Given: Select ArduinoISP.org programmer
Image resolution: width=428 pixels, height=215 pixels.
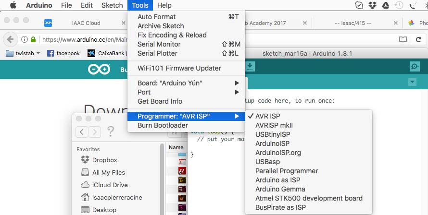Looking at the screenshot, I should click(309, 153).
